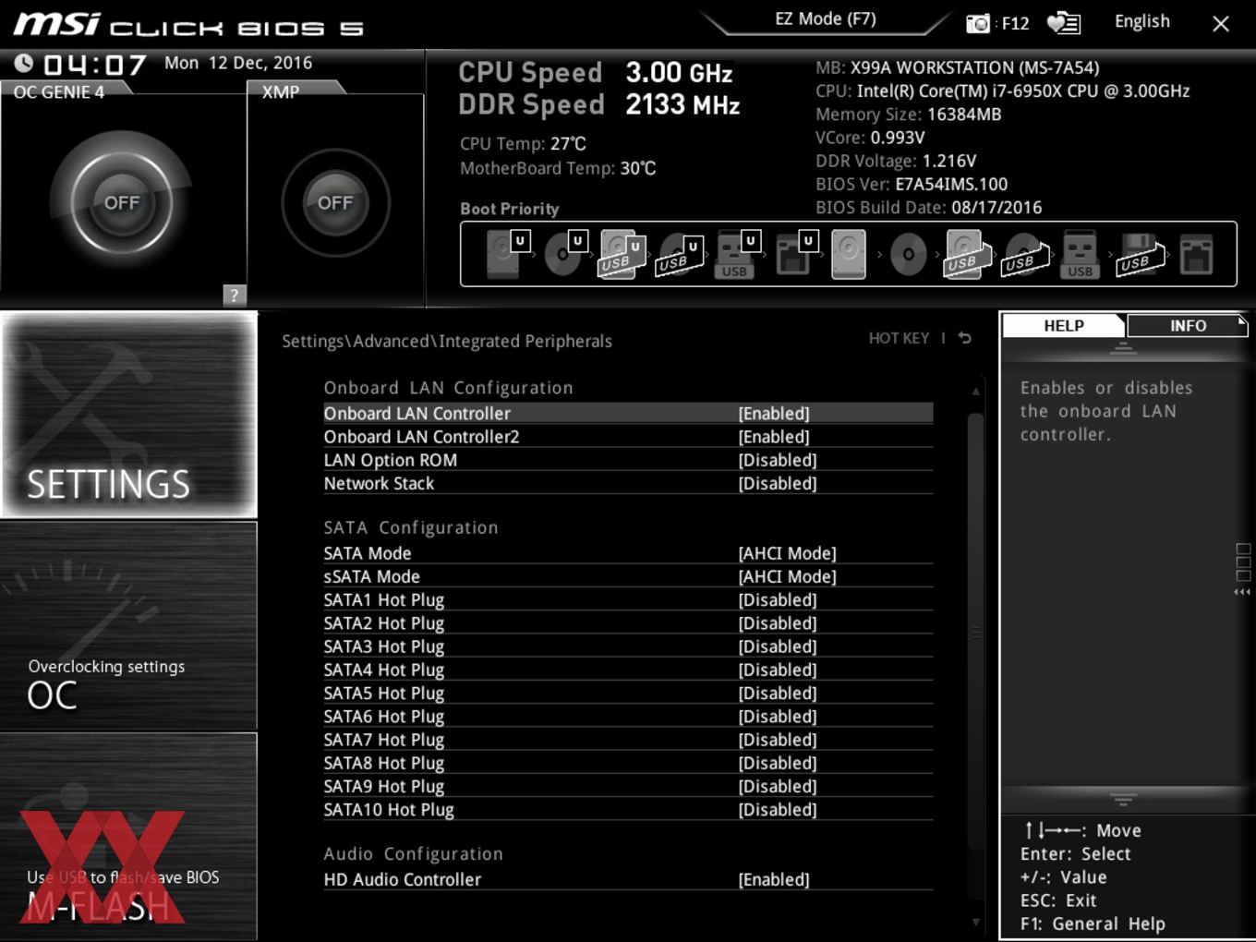This screenshot has height=942, width=1256.
Task: Toggle the OC GENIE 4 OFF knob
Action: coord(122,202)
